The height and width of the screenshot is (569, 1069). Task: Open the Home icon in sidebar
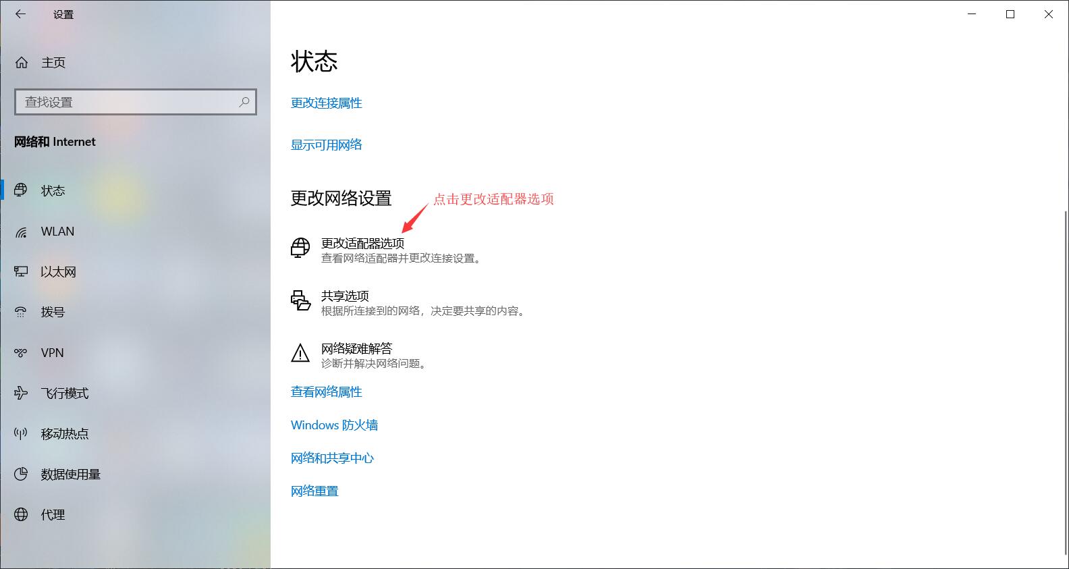[22, 63]
